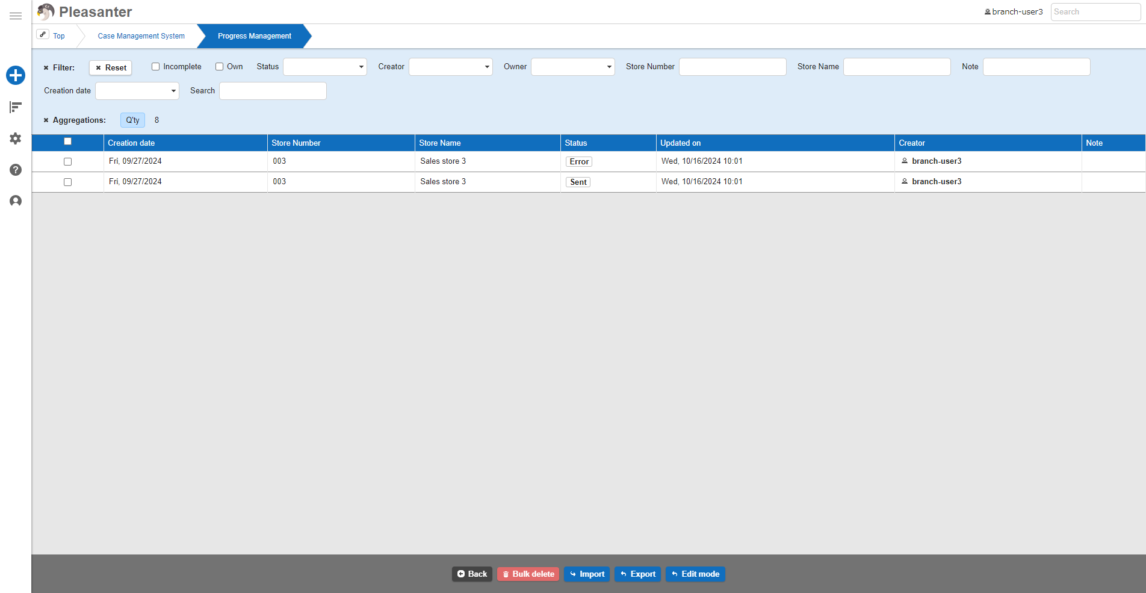Switch to Edit mode

(x=696, y=574)
